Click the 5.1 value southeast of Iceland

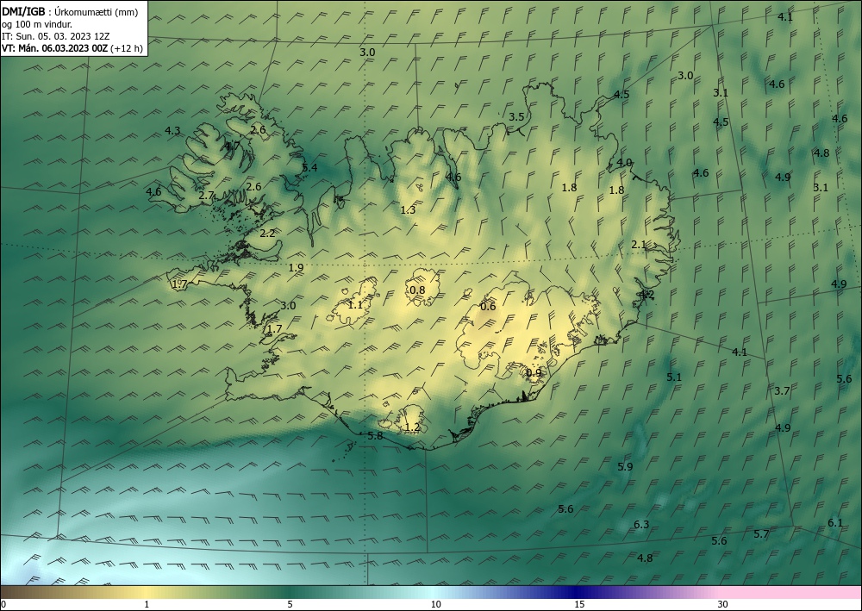[x=674, y=377]
